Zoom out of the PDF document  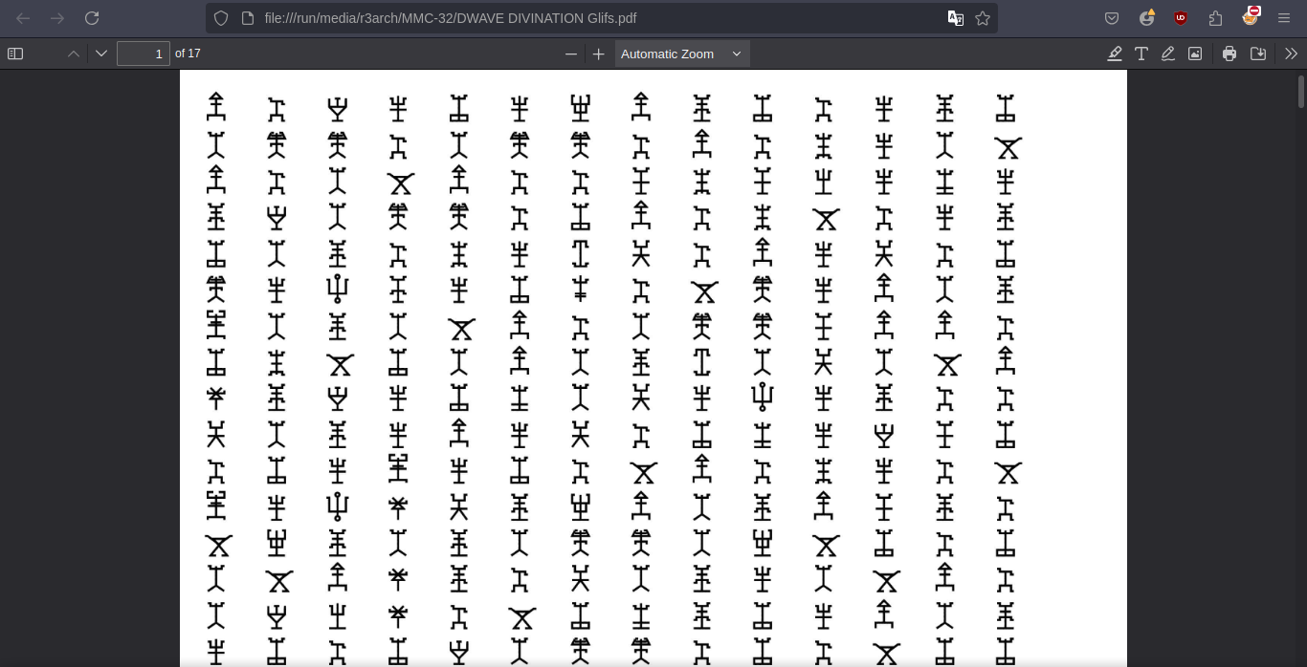pos(571,54)
